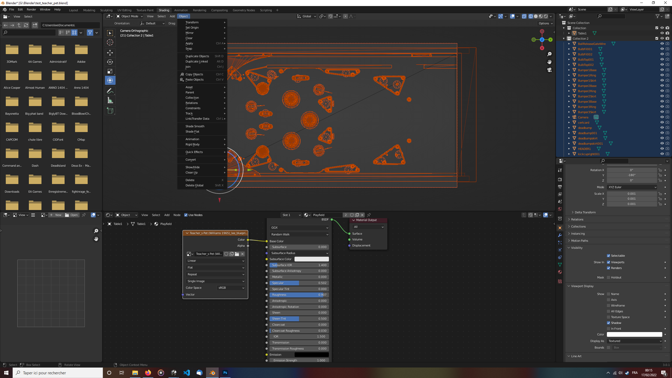Expand the Delta Transform panel
The width and height of the screenshot is (672, 378).
click(585, 212)
